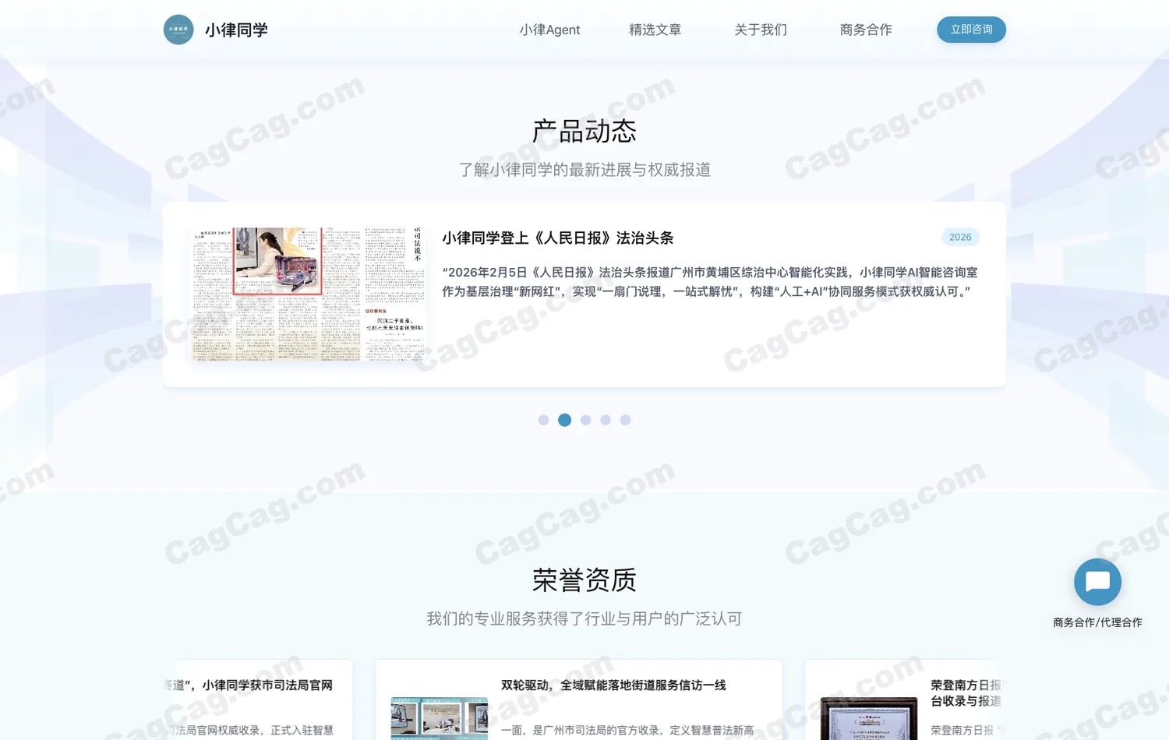Open the 双轮驱动 card photo thumbnail
Viewport: 1169px width, 740px height.
[439, 718]
